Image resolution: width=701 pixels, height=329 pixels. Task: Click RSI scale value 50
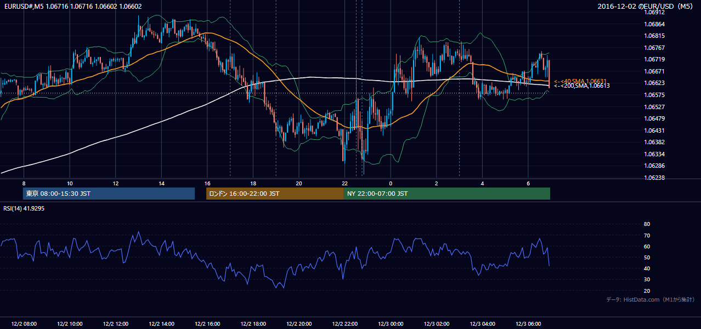[x=647, y=257]
